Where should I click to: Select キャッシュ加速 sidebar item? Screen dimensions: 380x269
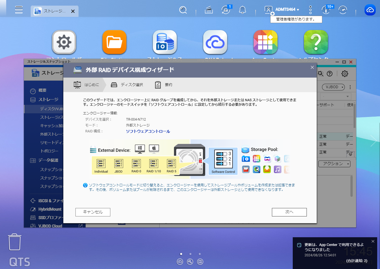click(52, 126)
